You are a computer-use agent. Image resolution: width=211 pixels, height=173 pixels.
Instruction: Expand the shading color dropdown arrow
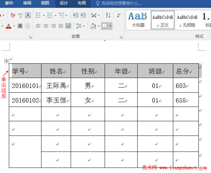[99, 26]
